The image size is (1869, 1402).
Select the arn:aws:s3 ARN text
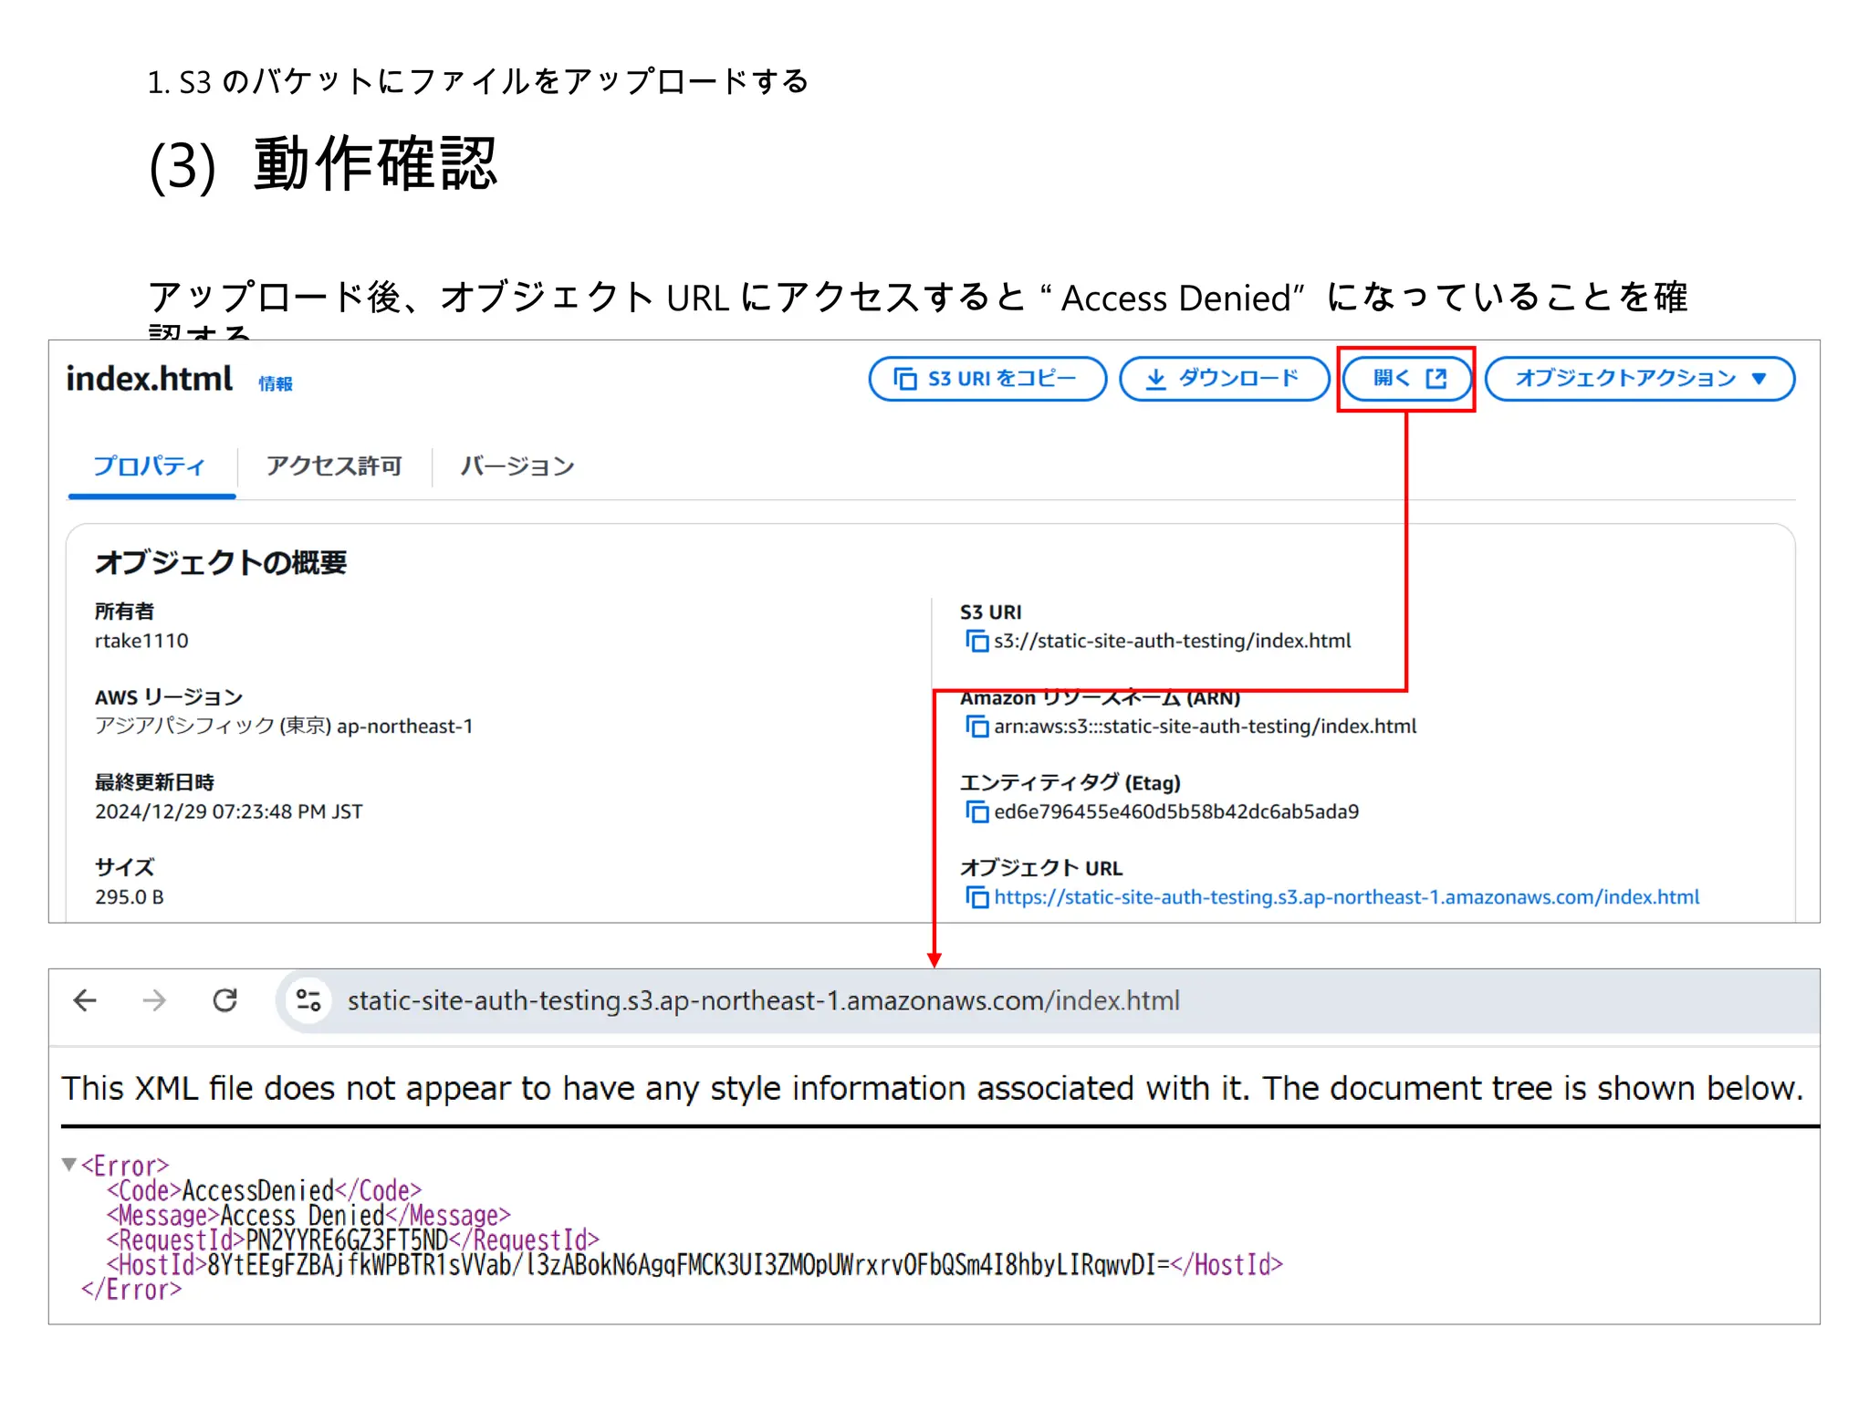1206,727
